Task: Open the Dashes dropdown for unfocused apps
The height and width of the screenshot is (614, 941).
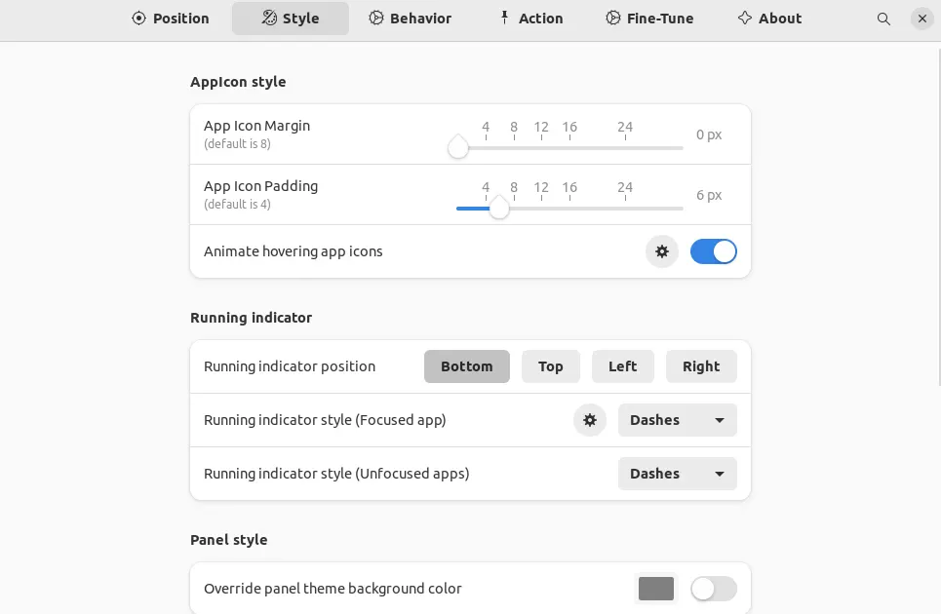Action: coord(677,474)
